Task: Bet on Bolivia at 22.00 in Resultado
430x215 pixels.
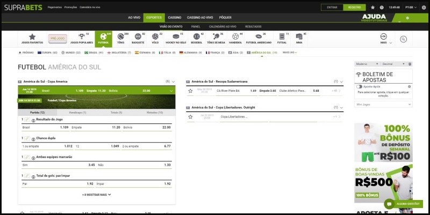Action: [x=147, y=128]
